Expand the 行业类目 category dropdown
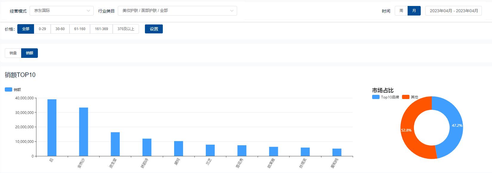The height and width of the screenshot is (173, 492). click(177, 11)
